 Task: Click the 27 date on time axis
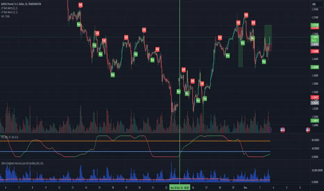point(206,188)
